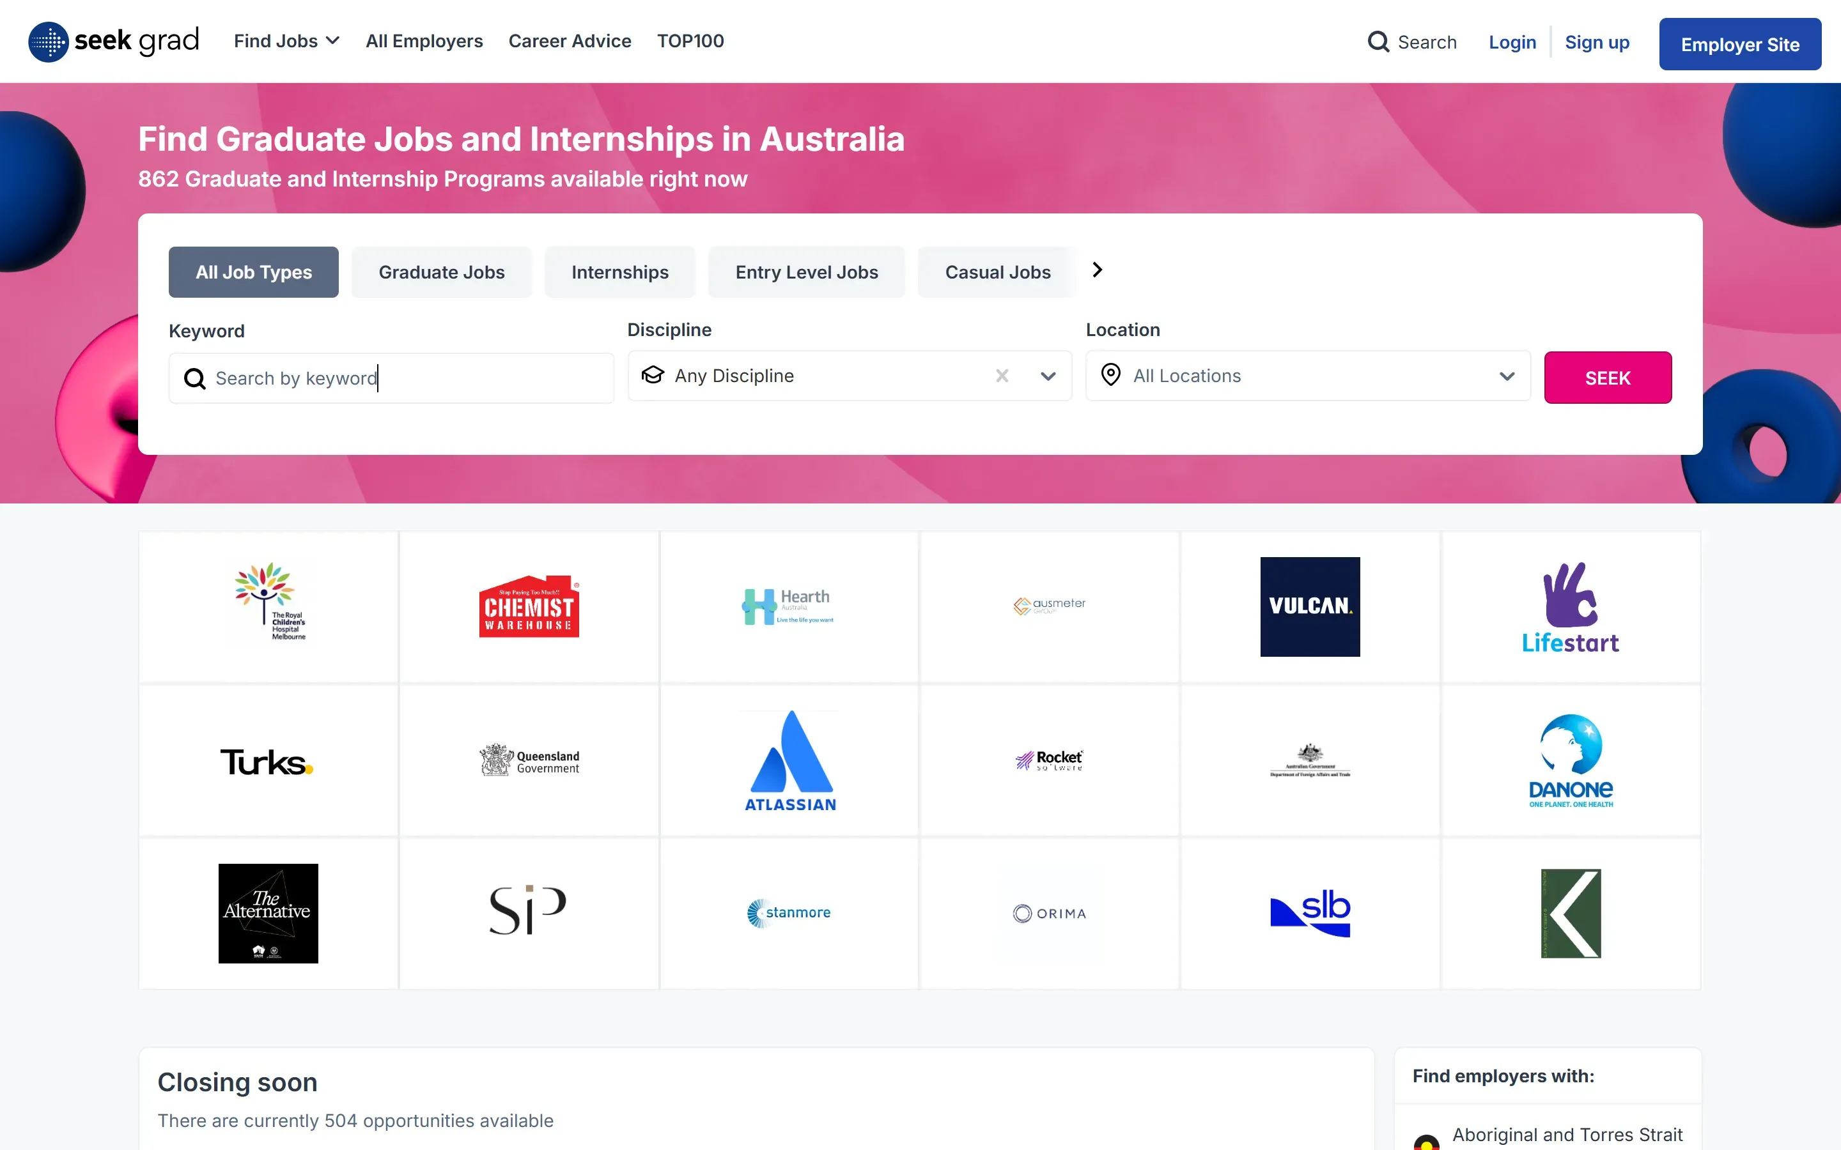The width and height of the screenshot is (1841, 1150).
Task: Open the Employer Site button
Action: tap(1740, 44)
